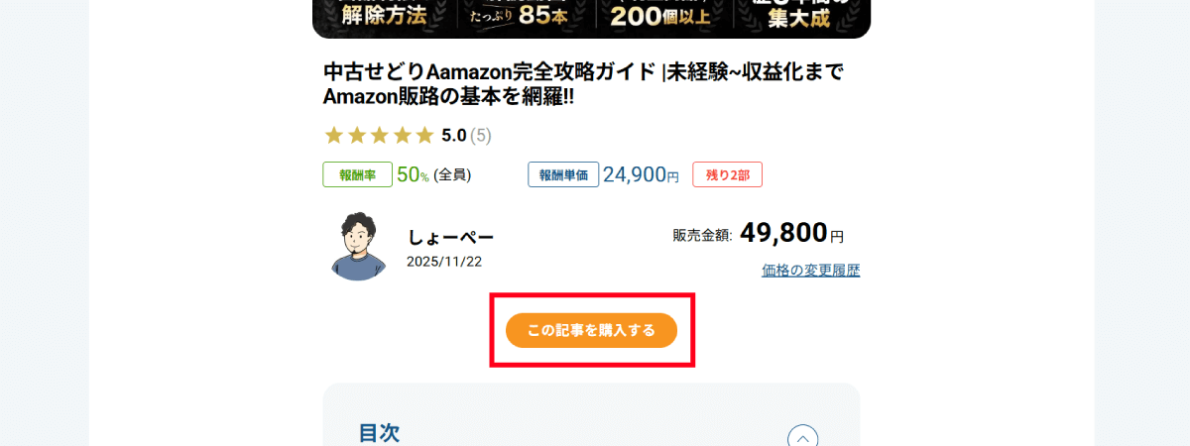
Task: Click the 49,800円 sale price
Action: 791,233
